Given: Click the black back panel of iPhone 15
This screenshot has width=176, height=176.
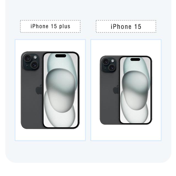Looking at the screenshot, I should pos(109,101).
